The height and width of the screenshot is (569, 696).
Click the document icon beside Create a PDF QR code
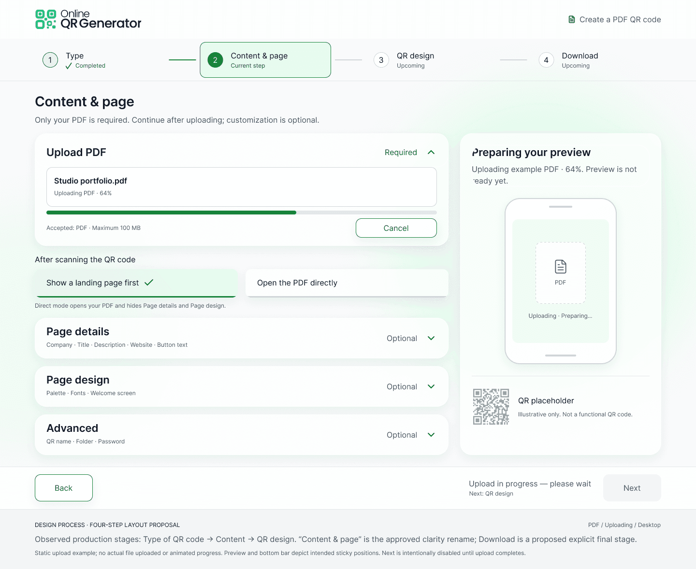point(572,19)
